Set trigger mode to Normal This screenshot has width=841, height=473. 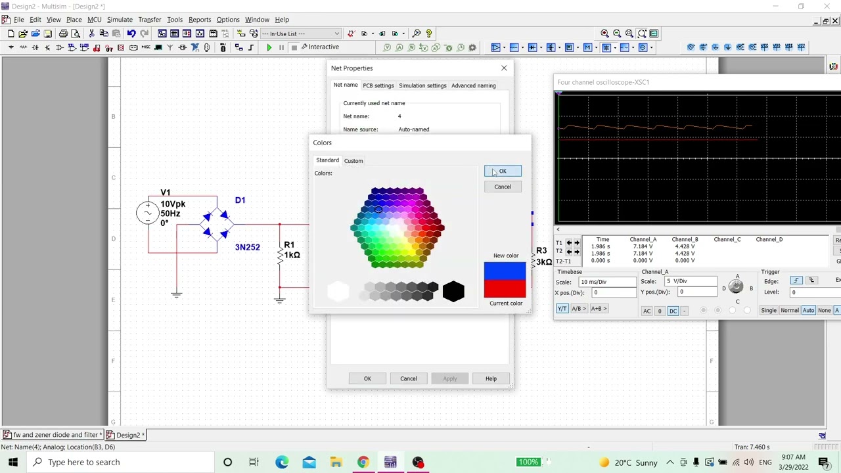point(789,310)
